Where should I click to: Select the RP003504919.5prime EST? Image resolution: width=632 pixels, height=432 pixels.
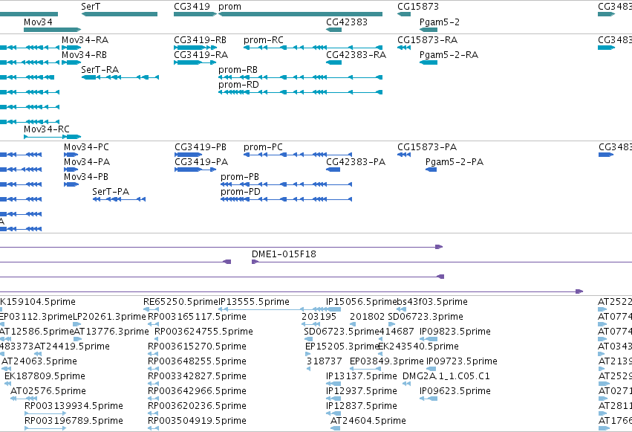[153, 428]
